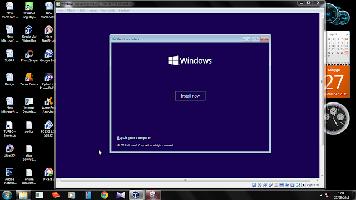Open Visual Studio from the taskbar

click(121, 195)
